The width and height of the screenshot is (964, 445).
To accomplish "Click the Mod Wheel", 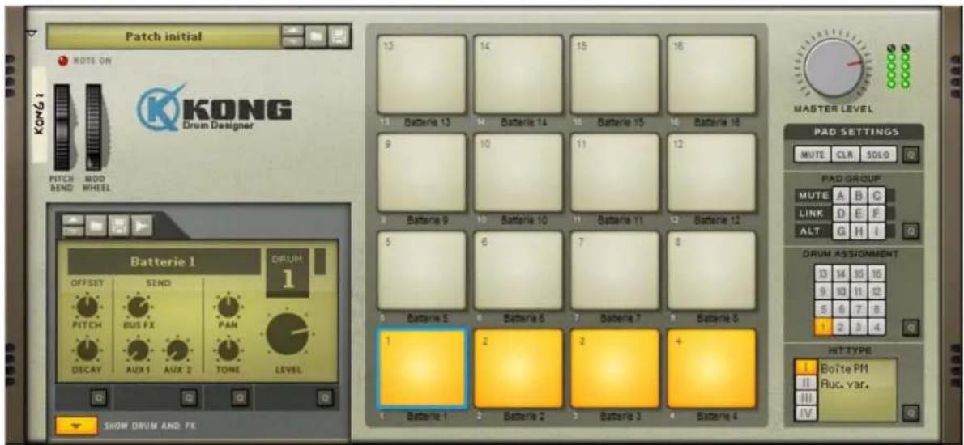I will [x=93, y=127].
